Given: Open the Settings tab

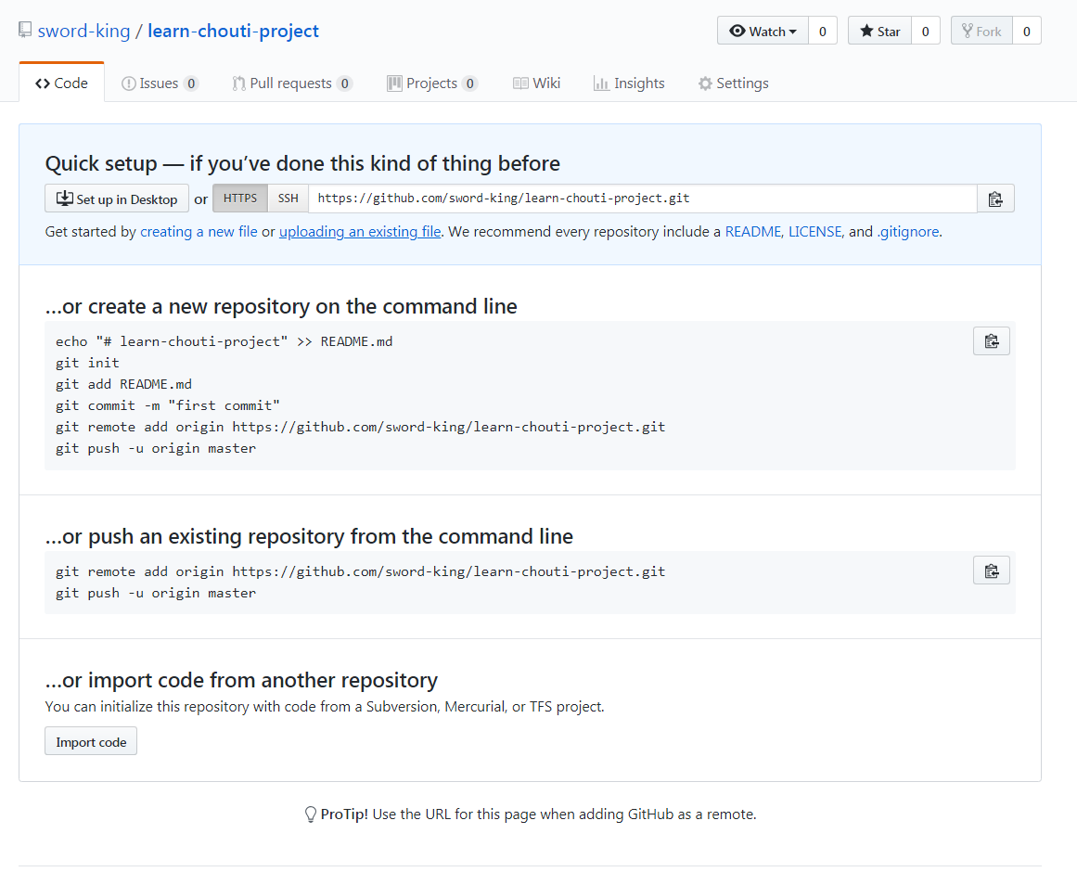Looking at the screenshot, I should pos(733,83).
